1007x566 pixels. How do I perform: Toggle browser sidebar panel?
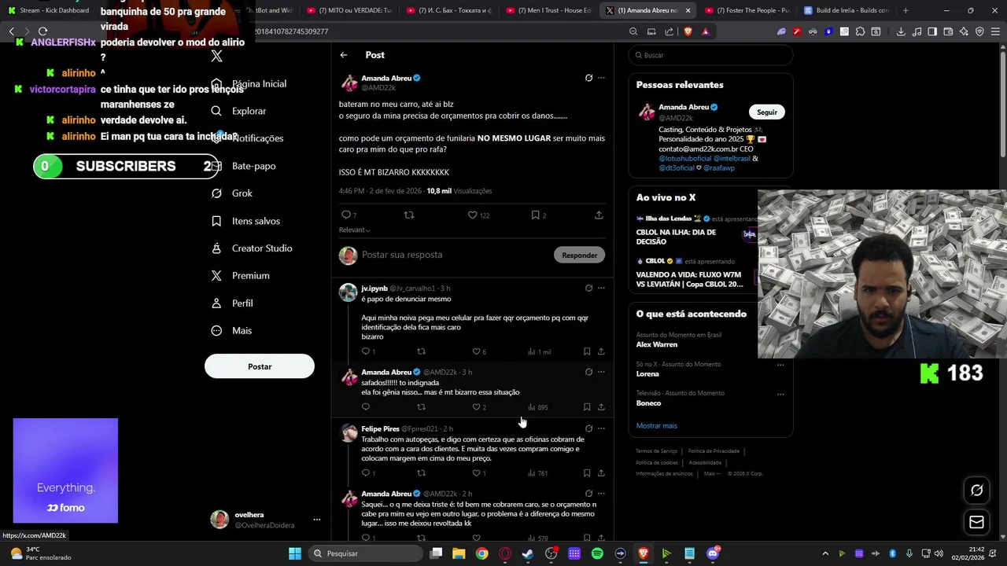click(x=932, y=31)
